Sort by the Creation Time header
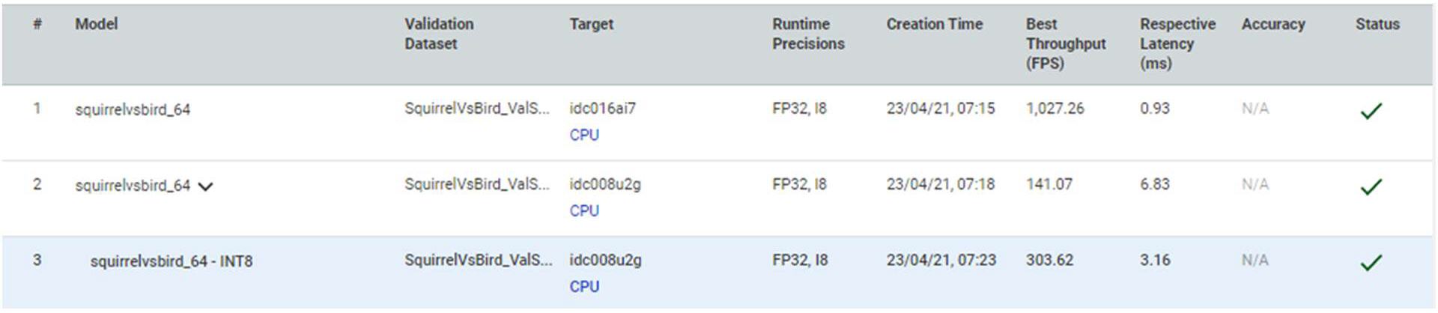 (x=934, y=24)
